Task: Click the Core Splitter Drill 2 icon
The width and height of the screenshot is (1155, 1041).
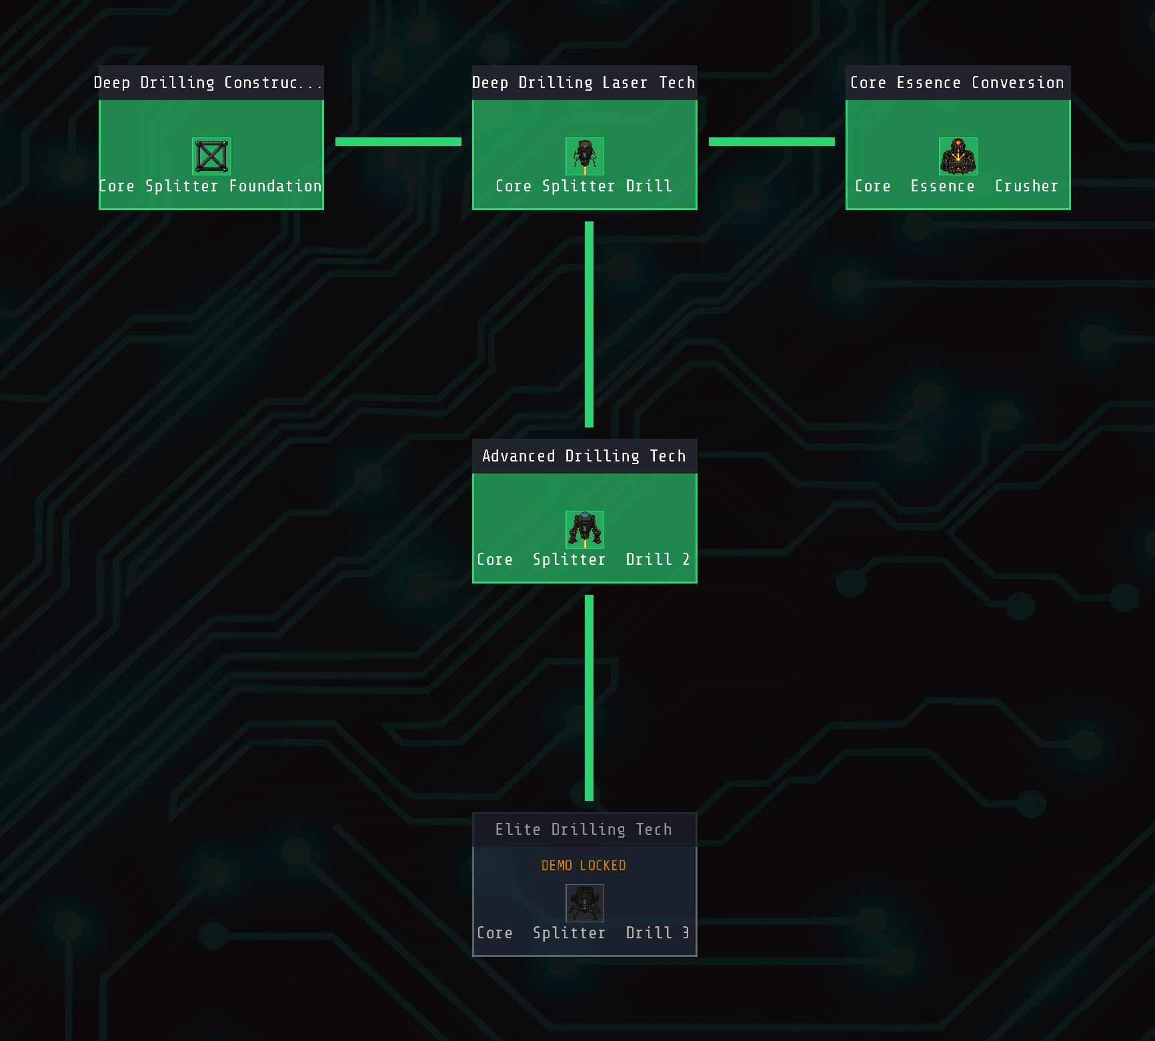Action: 585,530
